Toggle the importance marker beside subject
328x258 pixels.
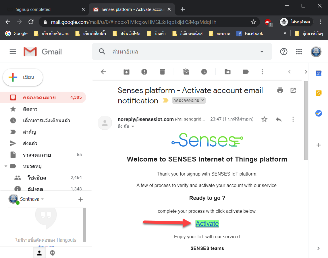coord(165,101)
